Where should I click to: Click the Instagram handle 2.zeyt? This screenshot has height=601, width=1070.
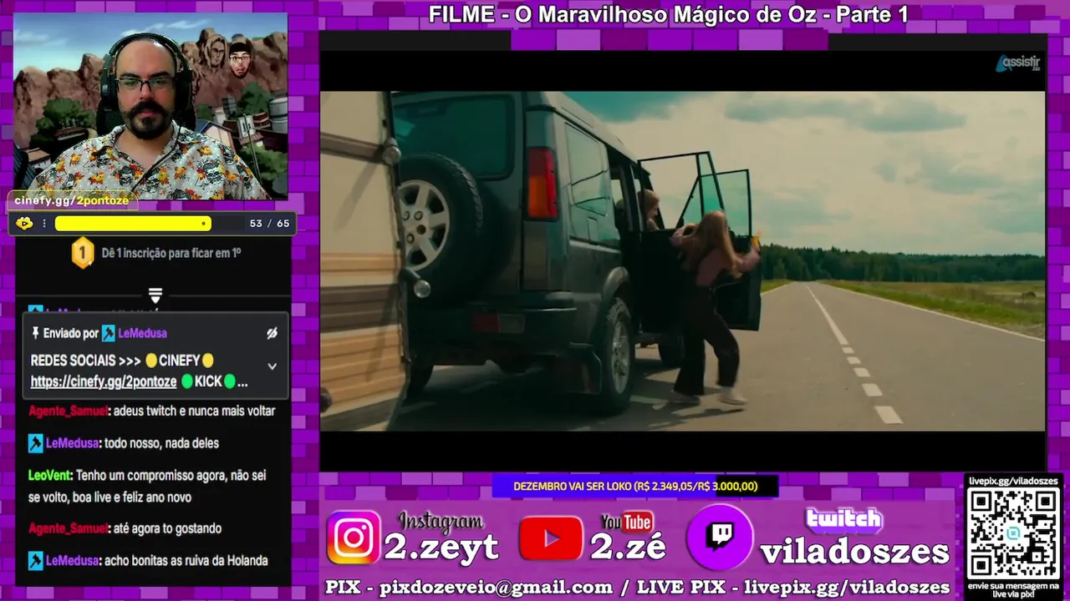coord(441,547)
